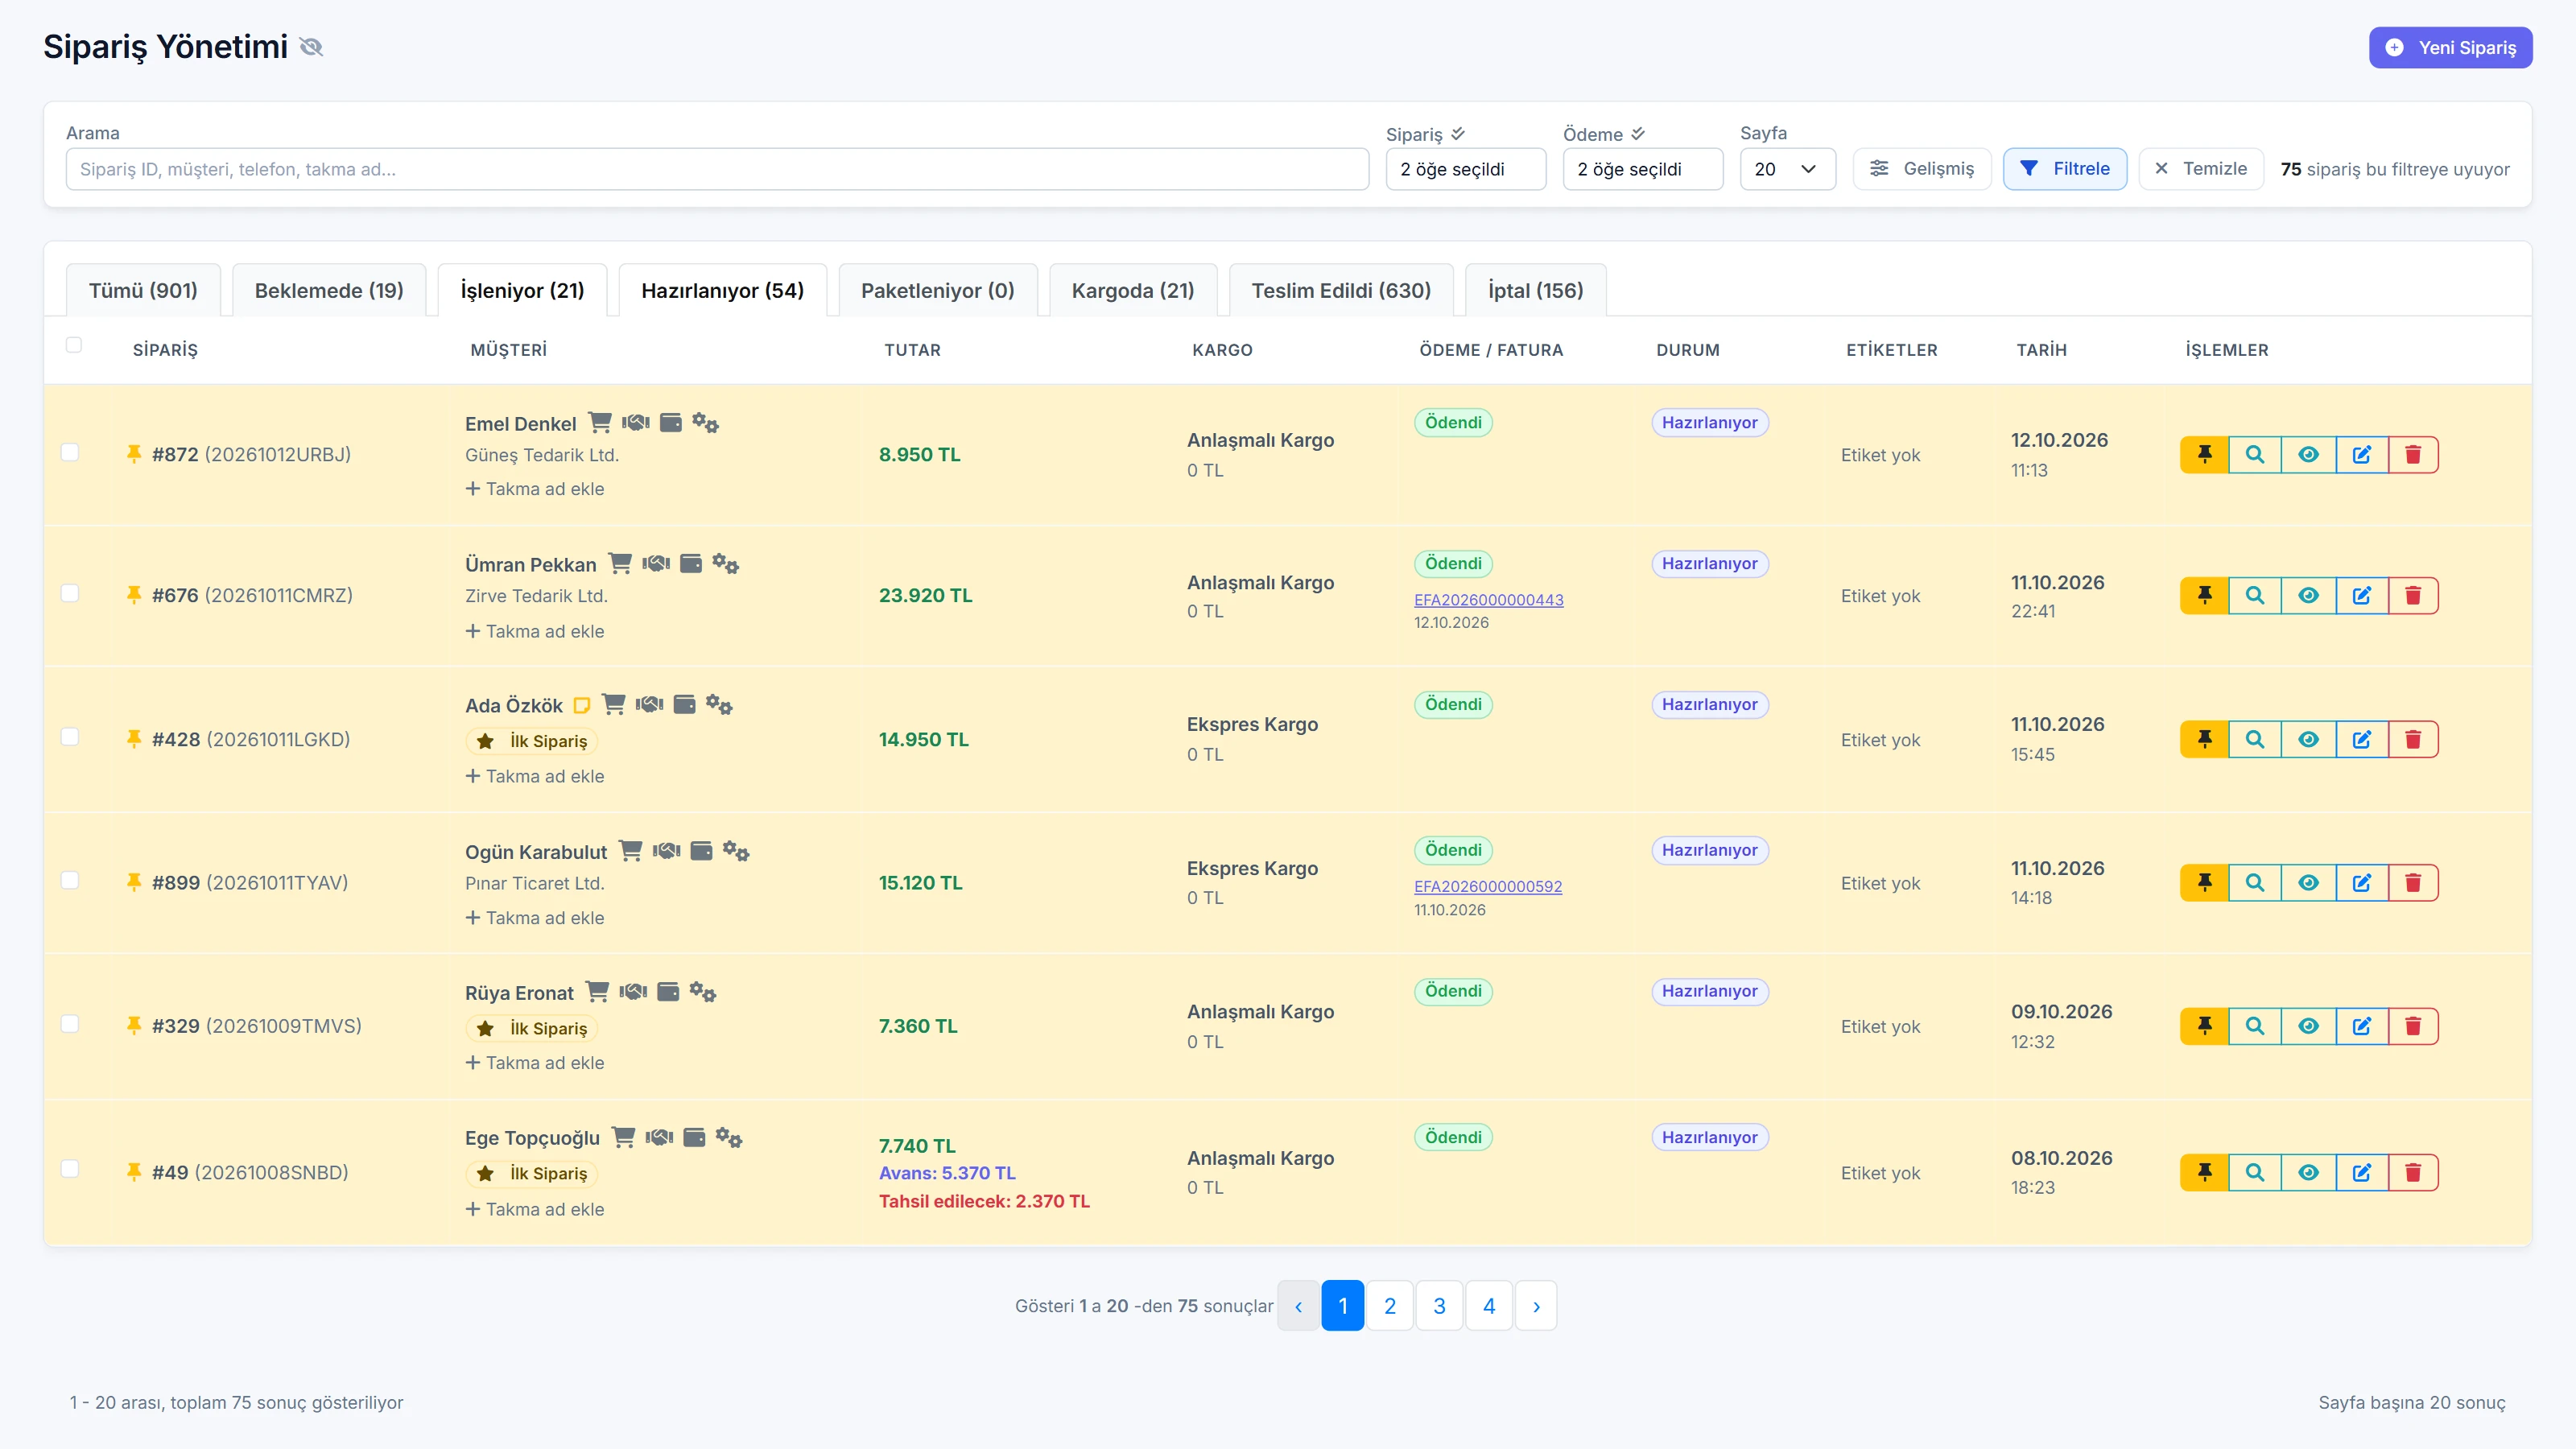Viewport: 2576px width, 1449px height.
Task: Open the Teslim Edildi (630) tab
Action: tap(1341, 291)
